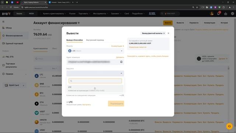The width and height of the screenshot is (236, 133).
Task: Expand the Подробнее menu
Action: coord(138,14)
